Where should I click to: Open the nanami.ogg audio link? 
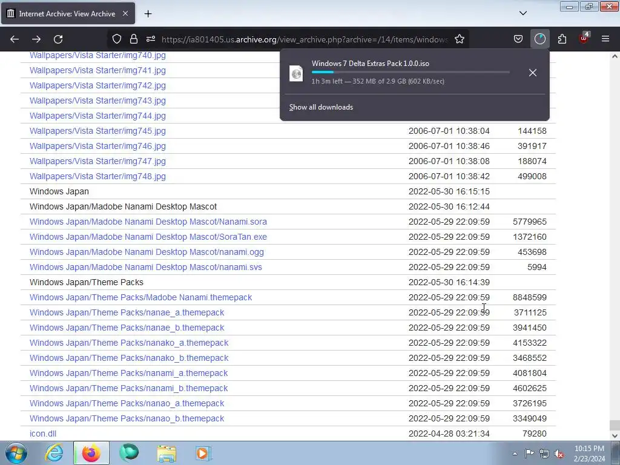(x=147, y=252)
